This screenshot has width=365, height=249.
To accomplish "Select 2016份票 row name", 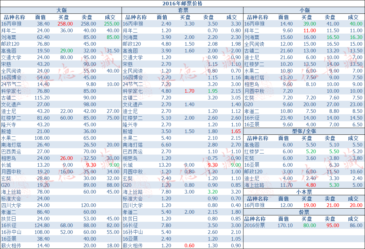I will [x=255, y=225].
